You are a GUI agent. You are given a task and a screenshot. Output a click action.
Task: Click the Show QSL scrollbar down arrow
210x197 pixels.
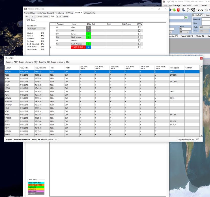[201, 135]
